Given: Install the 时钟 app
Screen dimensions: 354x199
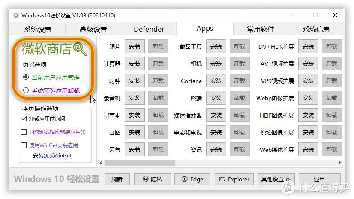Looking at the screenshot, I should pyautogui.click(x=135, y=81).
